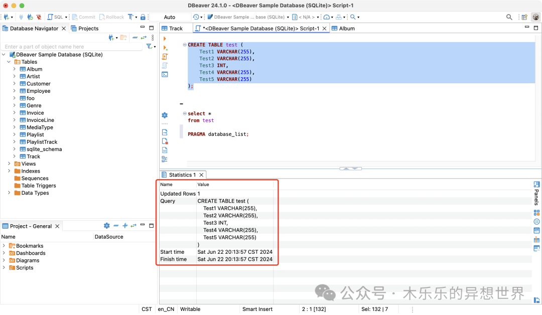Open a new SQL script editor

click(55, 17)
